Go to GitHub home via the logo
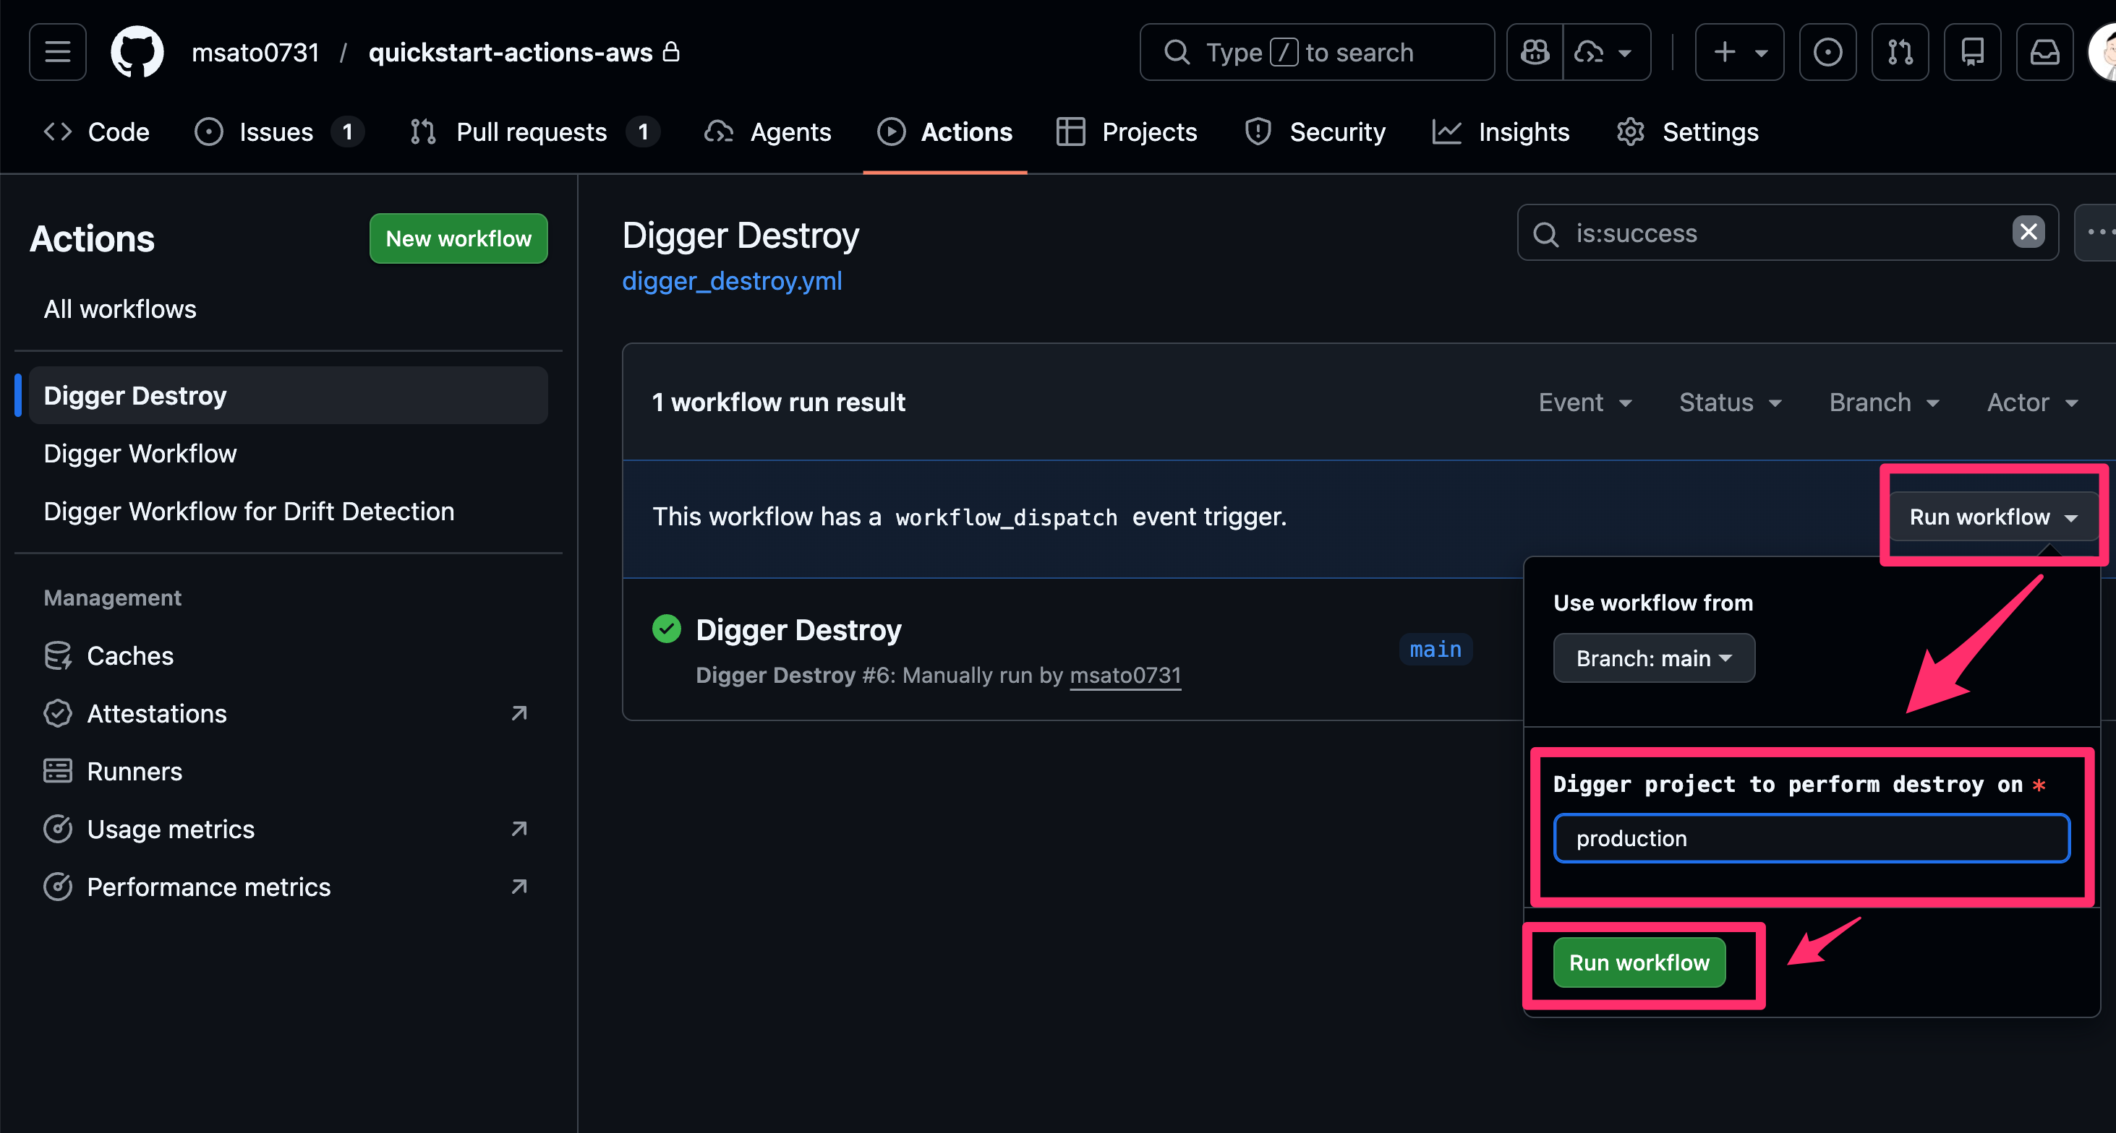The width and height of the screenshot is (2116, 1133). pos(137,52)
